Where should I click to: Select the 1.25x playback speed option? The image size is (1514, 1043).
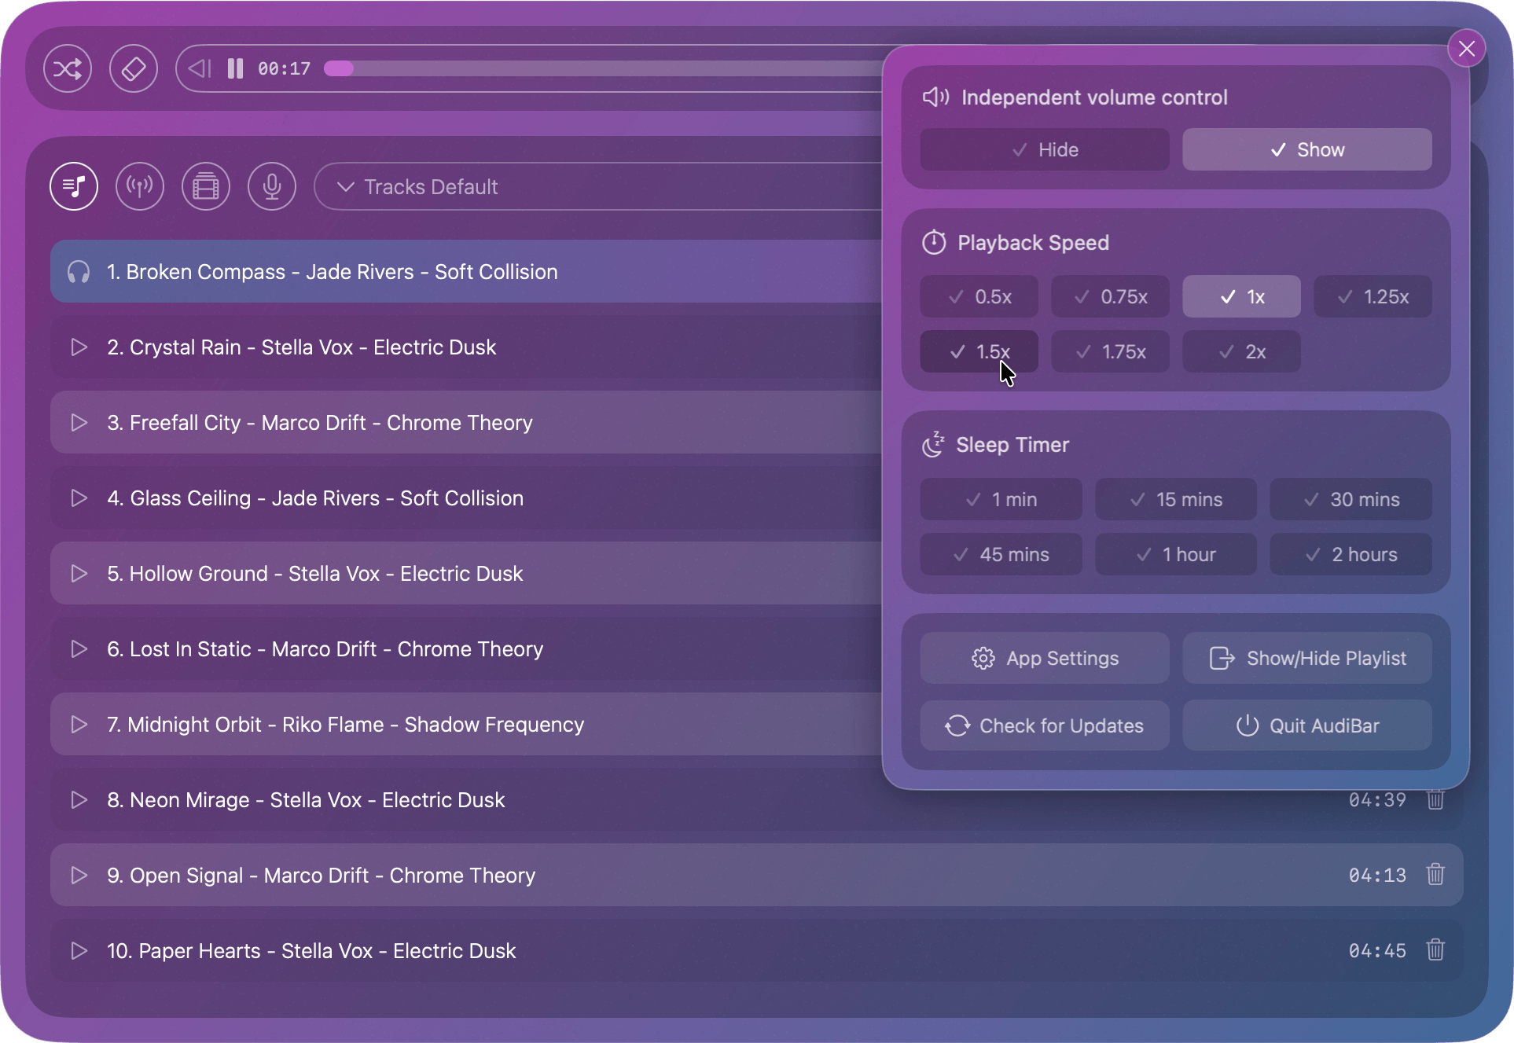[1373, 296]
